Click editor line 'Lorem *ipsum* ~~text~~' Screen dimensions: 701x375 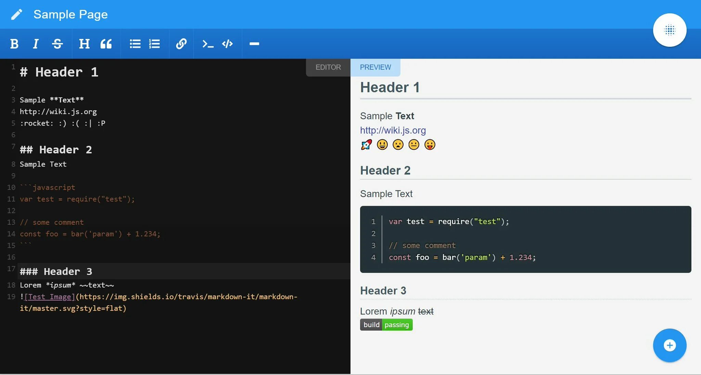(x=67, y=285)
